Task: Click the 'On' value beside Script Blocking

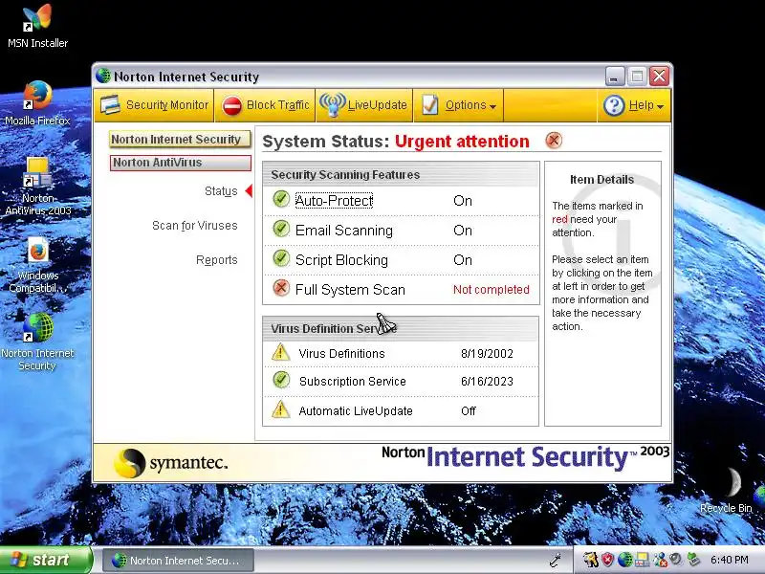Action: [x=463, y=260]
